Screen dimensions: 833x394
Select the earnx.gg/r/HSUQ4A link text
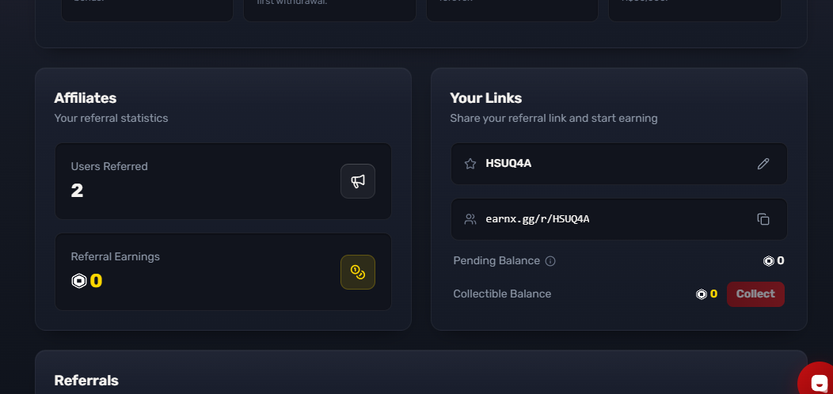tap(537, 219)
